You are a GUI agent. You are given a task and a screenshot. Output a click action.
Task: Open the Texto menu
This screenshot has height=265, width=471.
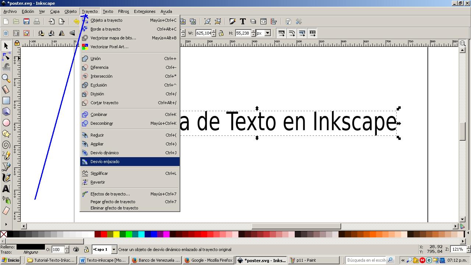pyautogui.click(x=108, y=11)
